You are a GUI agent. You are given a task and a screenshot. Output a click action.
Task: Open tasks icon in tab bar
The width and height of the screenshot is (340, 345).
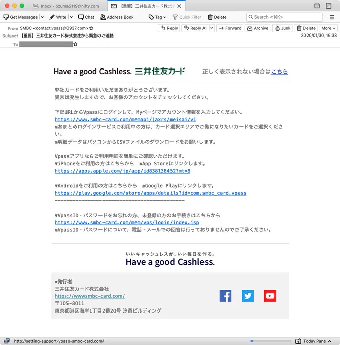coord(328,6)
